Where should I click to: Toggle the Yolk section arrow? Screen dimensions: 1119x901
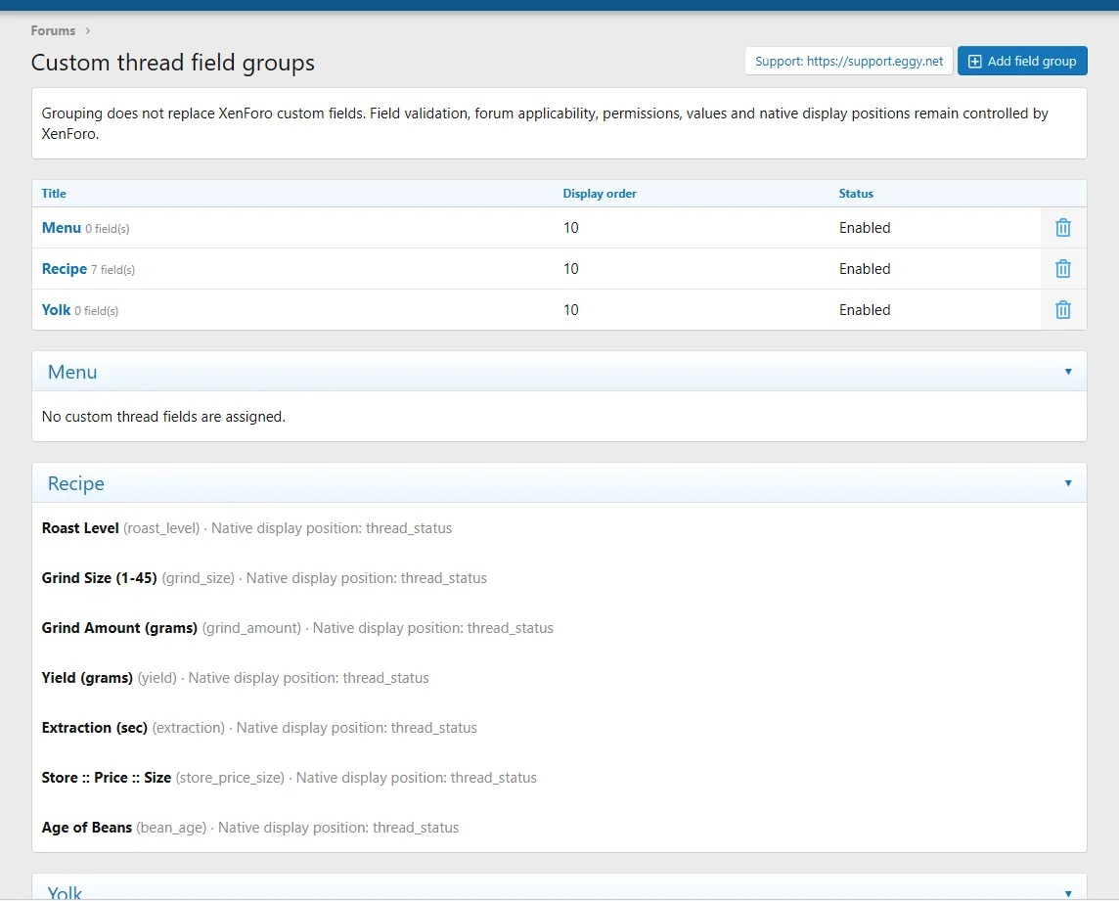click(1067, 893)
